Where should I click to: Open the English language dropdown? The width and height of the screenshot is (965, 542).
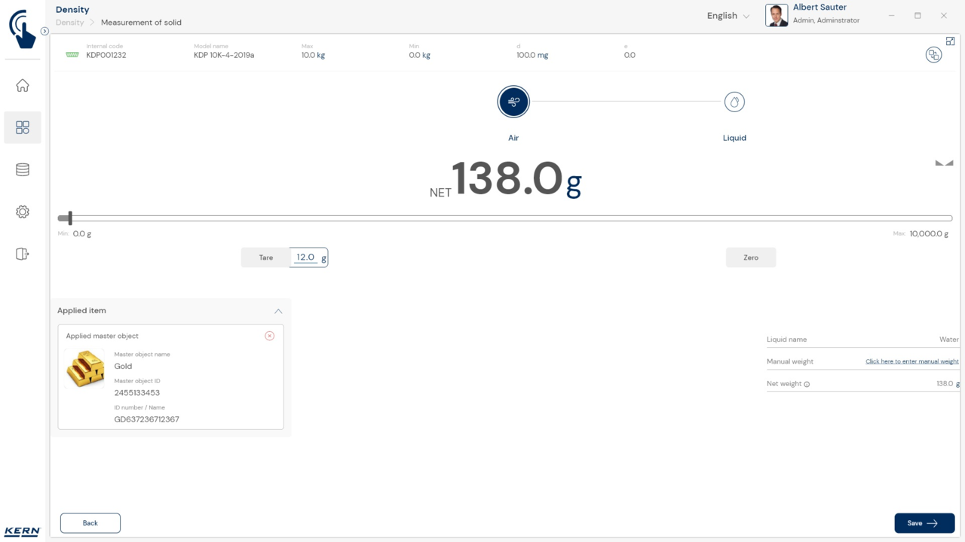coord(728,16)
